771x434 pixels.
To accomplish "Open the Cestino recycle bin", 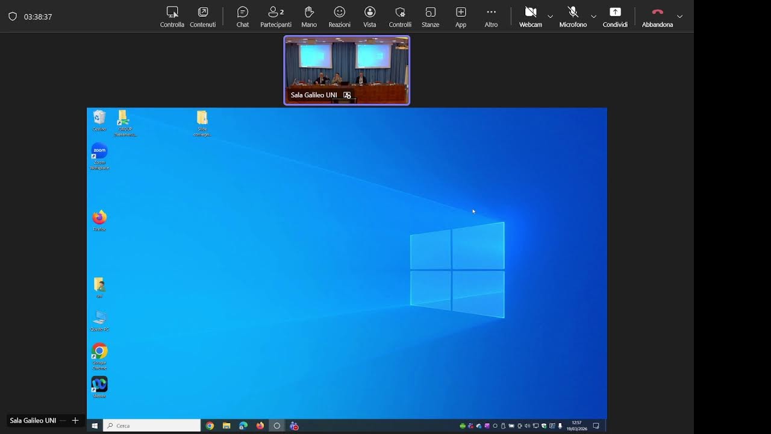I will (x=99, y=121).
